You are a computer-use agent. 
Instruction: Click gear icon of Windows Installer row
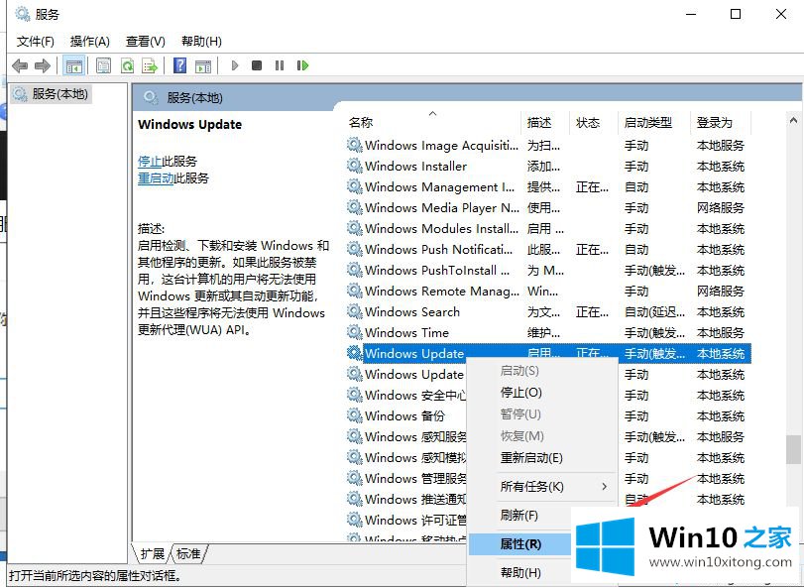[354, 166]
